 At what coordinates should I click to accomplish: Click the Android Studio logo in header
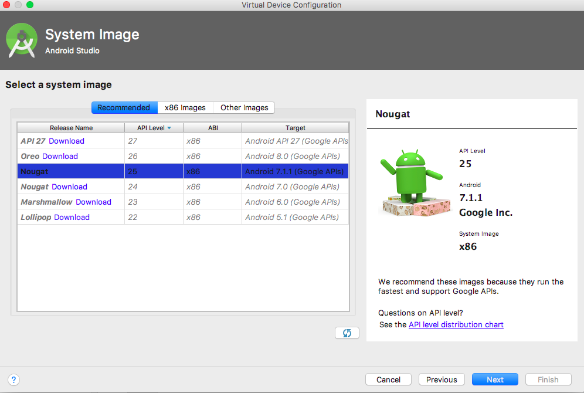pyautogui.click(x=22, y=40)
